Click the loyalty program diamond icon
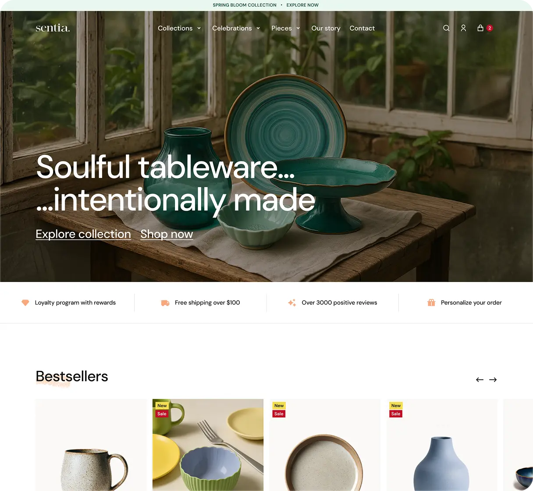Screen dimensions: 533x491 click(25, 302)
